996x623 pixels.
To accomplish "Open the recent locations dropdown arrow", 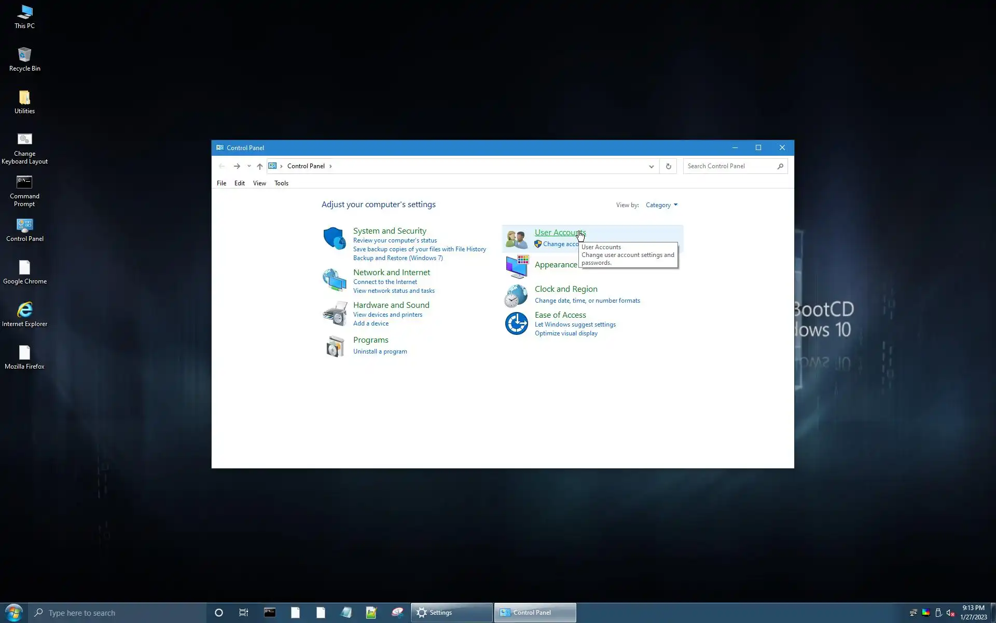I will pos(249,166).
